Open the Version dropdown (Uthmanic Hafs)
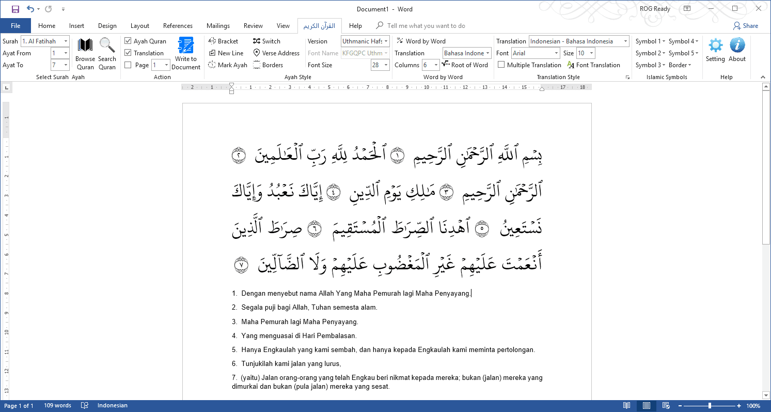The height and width of the screenshot is (412, 771). pyautogui.click(x=386, y=41)
